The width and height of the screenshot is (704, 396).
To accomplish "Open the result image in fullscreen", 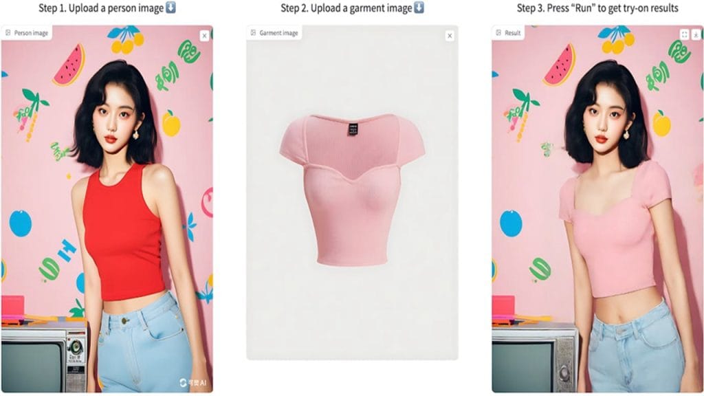I will pos(684,34).
